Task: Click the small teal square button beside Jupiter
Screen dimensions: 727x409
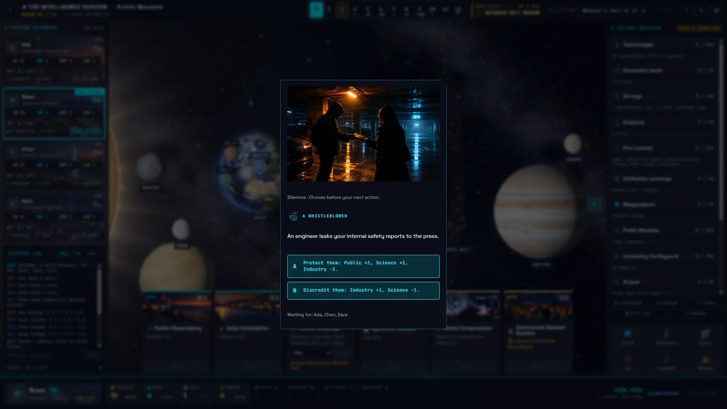Action: (594, 204)
